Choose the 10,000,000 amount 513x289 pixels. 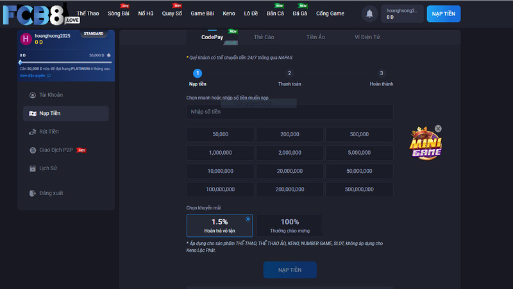click(x=220, y=171)
